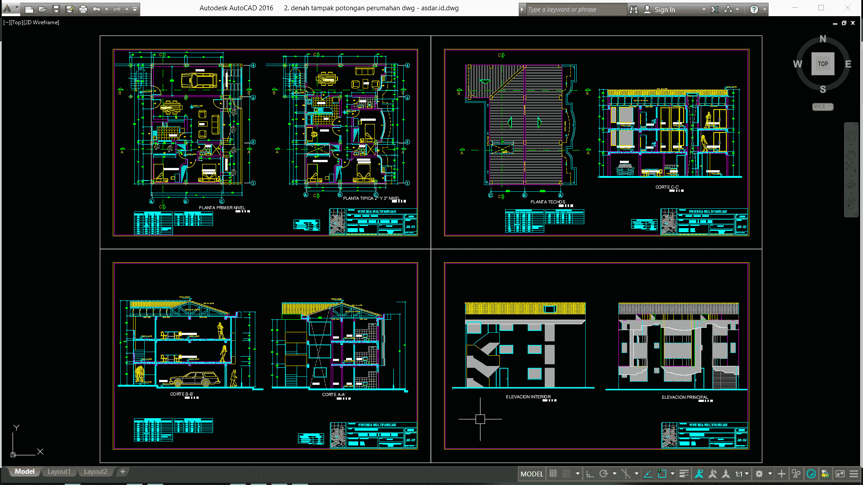Switch to the Model tab

[24, 472]
